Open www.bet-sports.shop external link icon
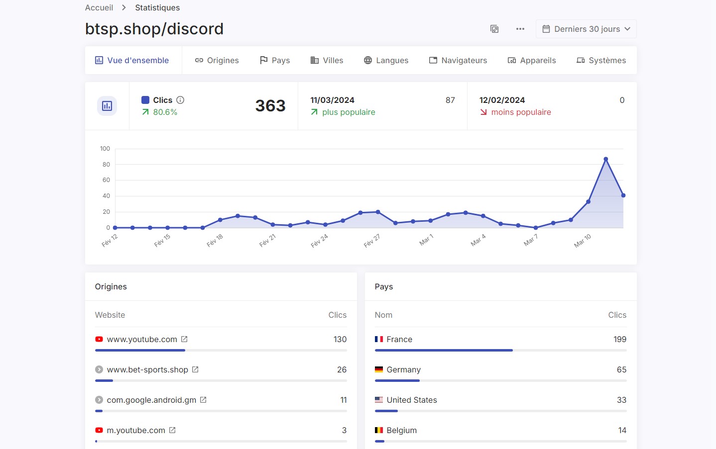Viewport: 716px width, 449px height. [x=195, y=369]
